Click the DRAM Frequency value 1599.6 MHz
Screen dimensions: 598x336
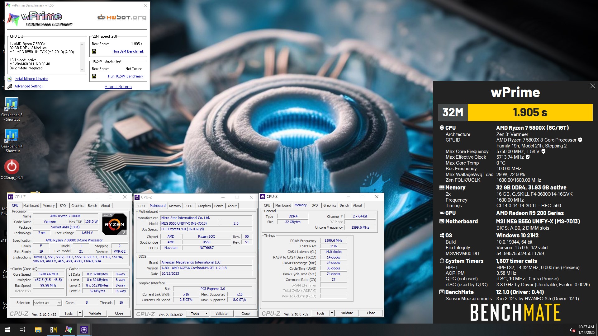pyautogui.click(x=333, y=241)
